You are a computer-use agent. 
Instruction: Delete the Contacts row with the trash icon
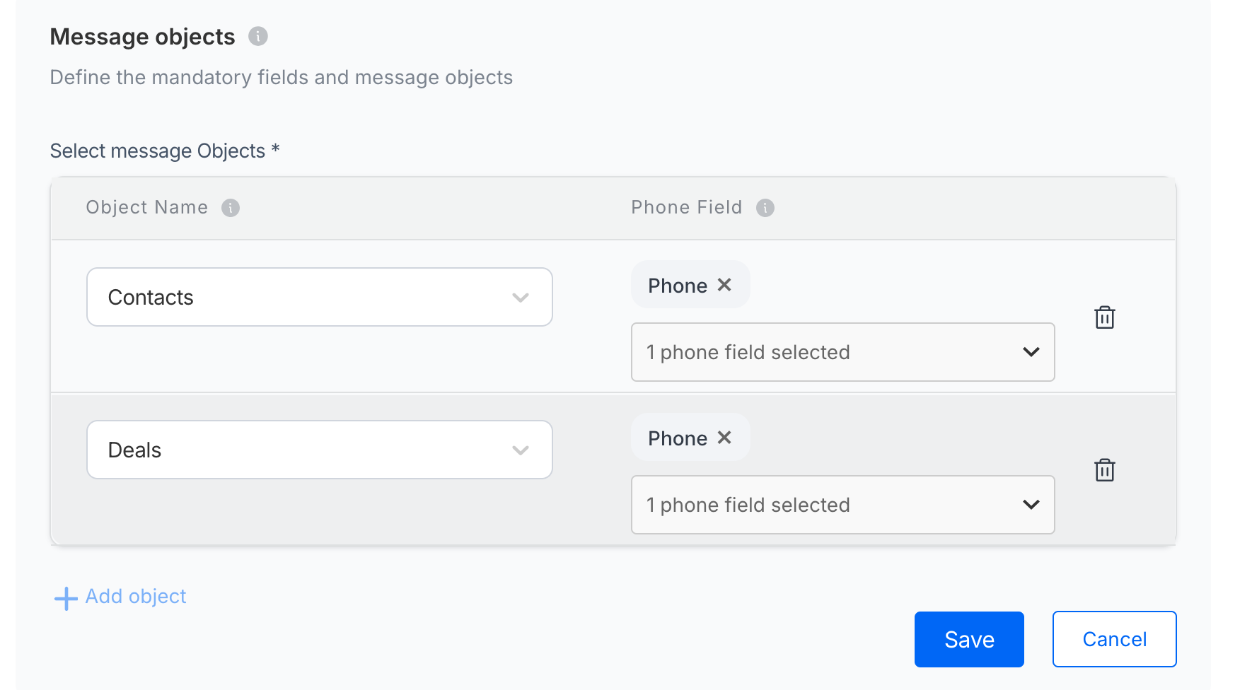coord(1105,317)
